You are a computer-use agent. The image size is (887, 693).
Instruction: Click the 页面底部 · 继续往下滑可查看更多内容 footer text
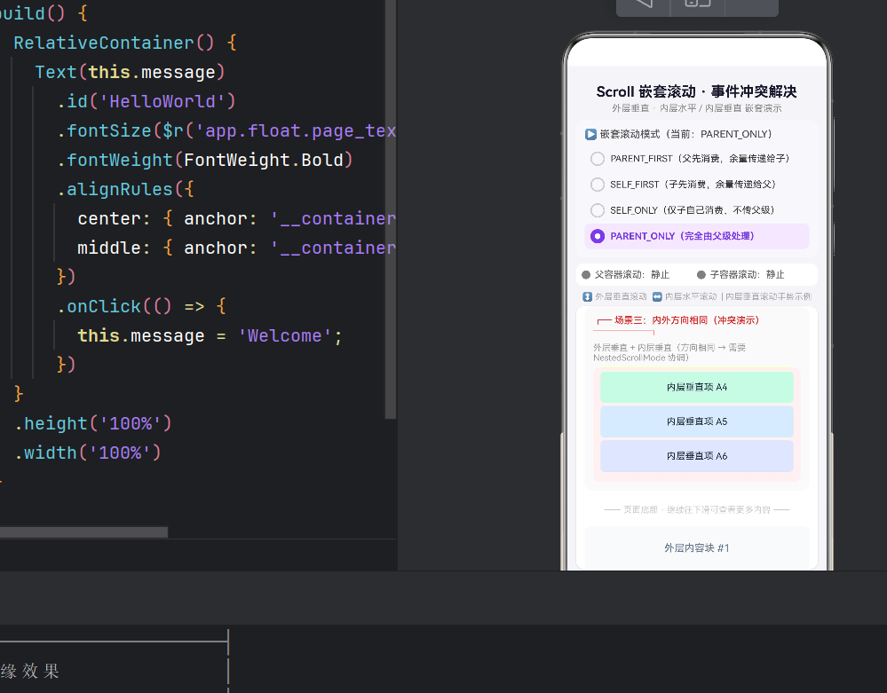697,510
